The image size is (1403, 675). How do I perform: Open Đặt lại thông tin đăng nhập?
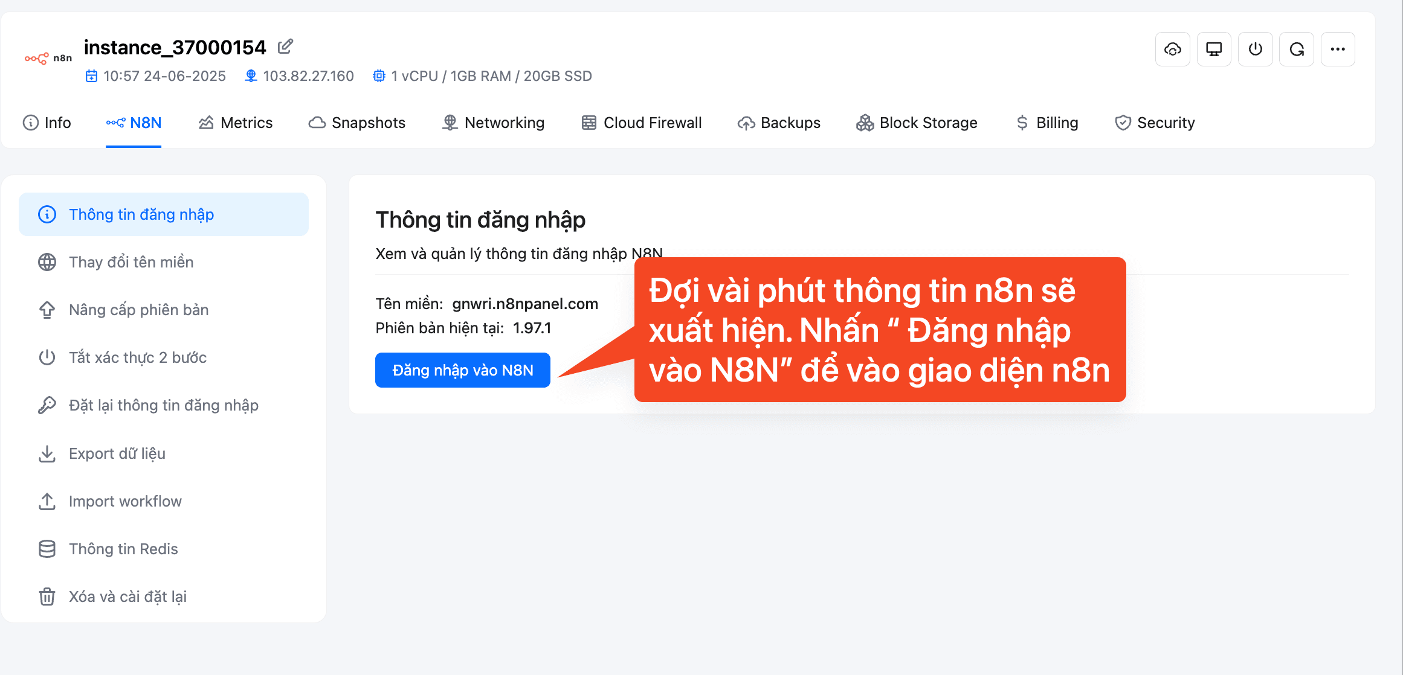coord(164,405)
